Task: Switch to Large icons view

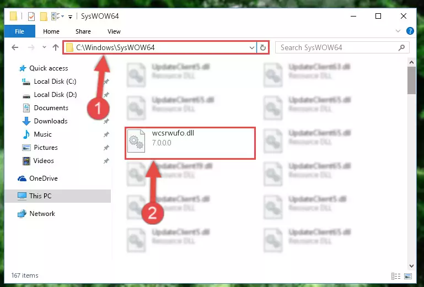Action: pos(408,276)
